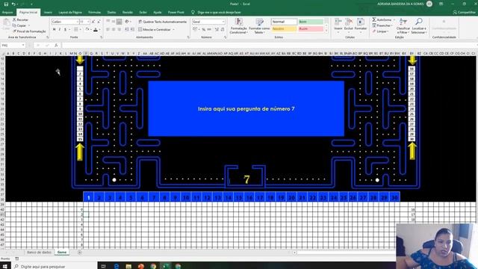Switch to the Dados tab

tap(111, 12)
